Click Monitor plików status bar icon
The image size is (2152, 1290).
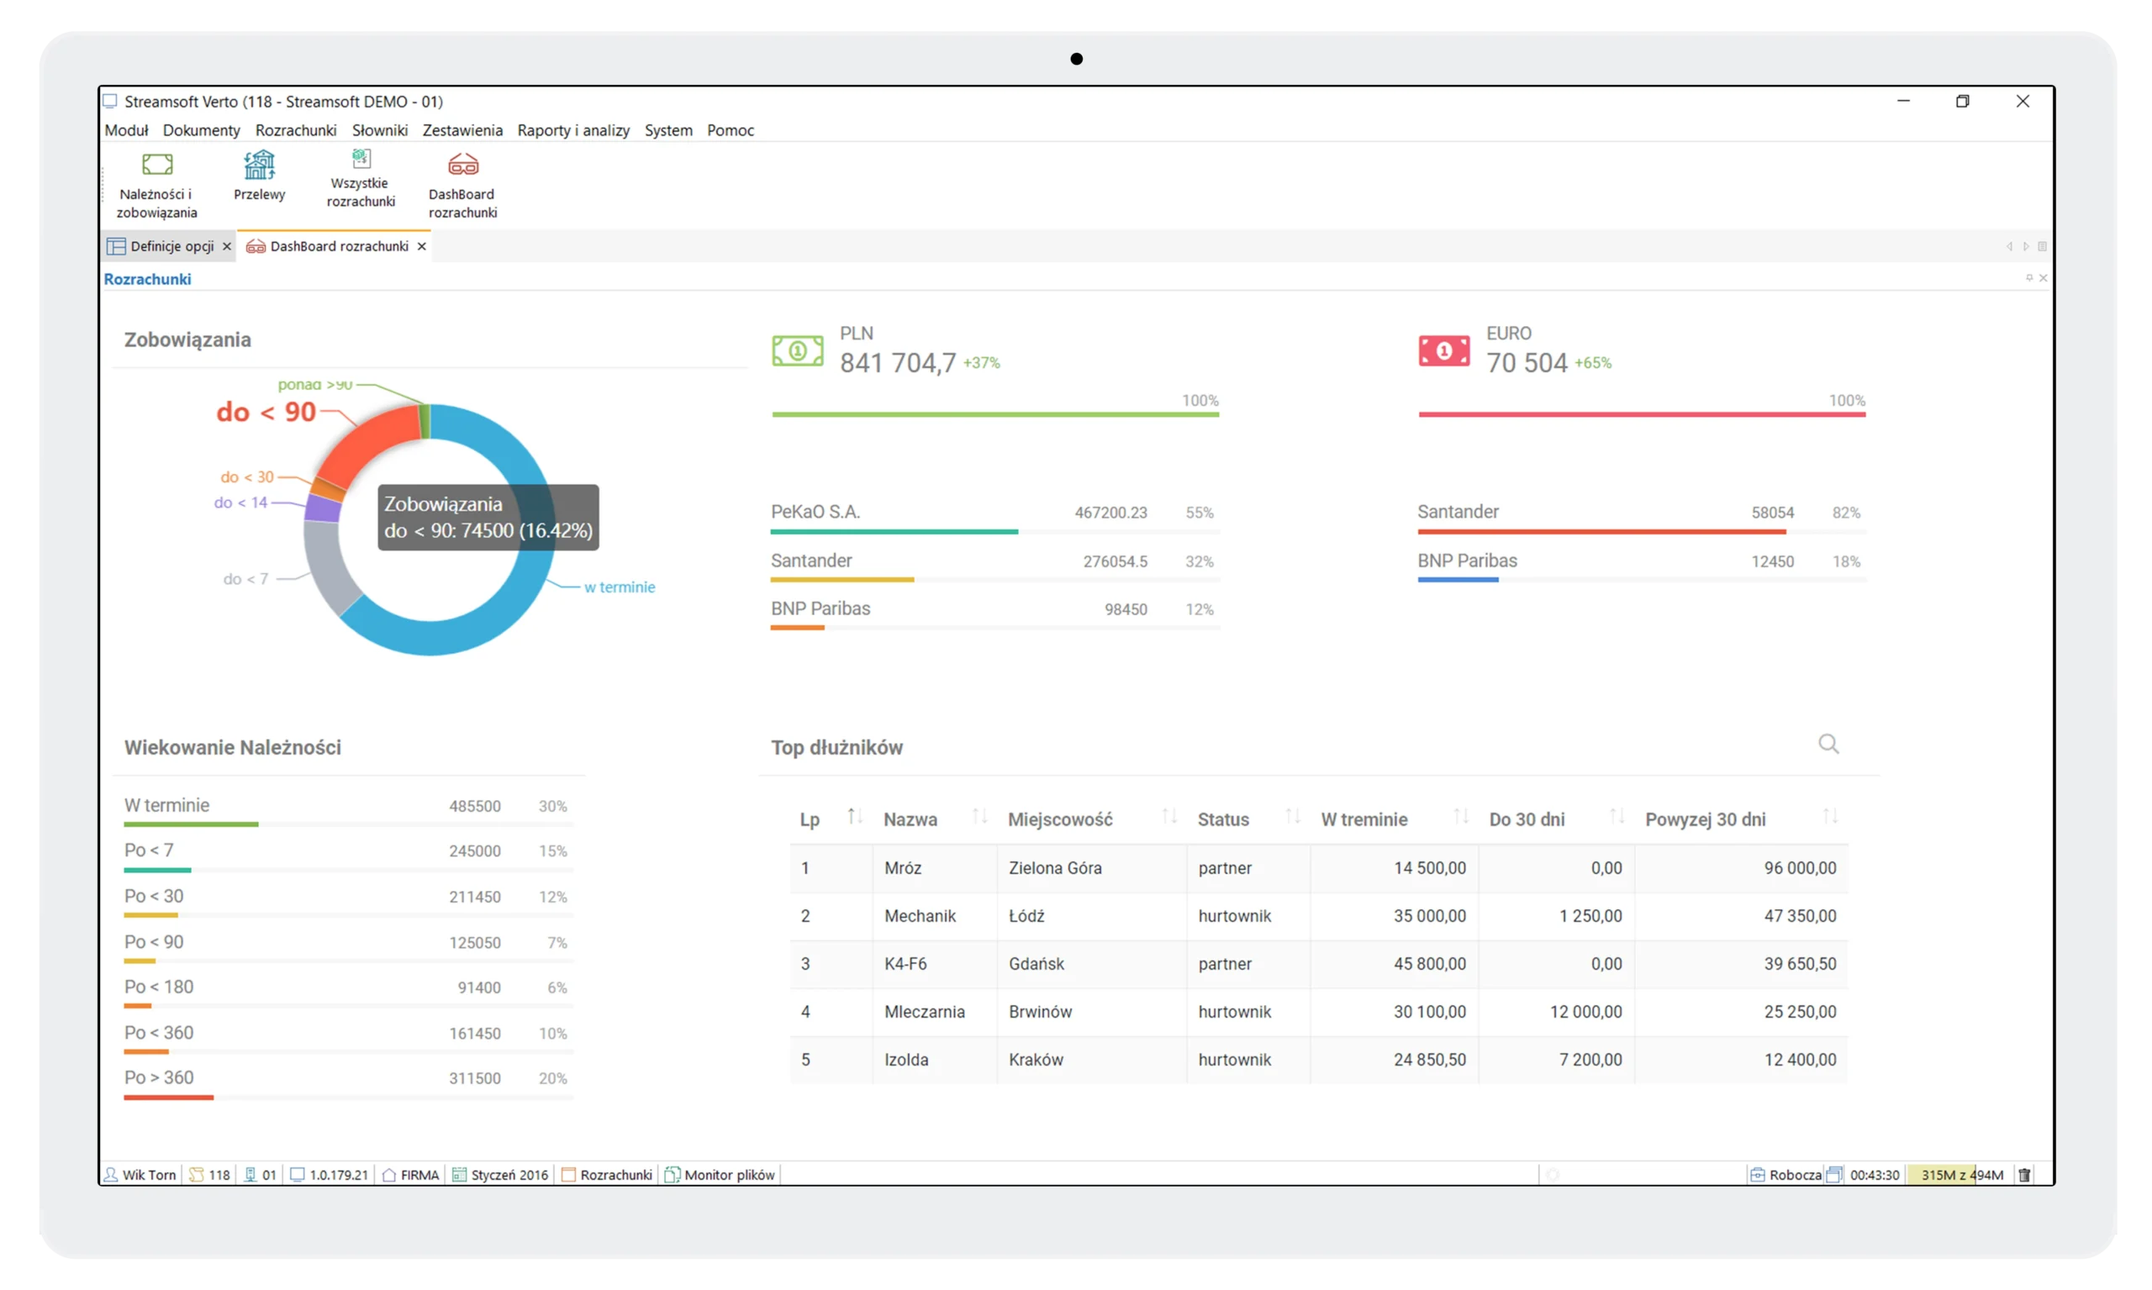click(672, 1175)
